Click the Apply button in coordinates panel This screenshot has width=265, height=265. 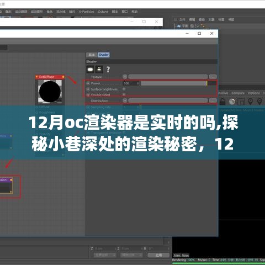(x=158, y=255)
